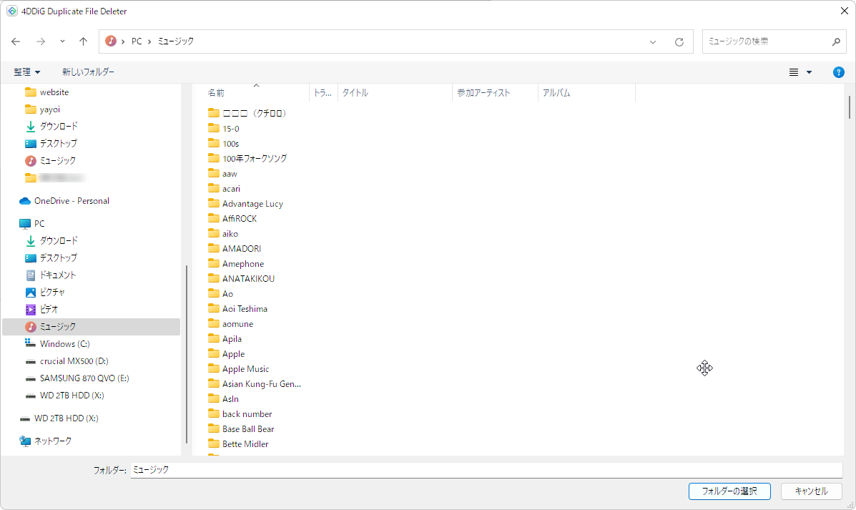Screen dimensions: 856x510
Task: Open quick access デスクトップ under yayoi
Action: point(51,144)
